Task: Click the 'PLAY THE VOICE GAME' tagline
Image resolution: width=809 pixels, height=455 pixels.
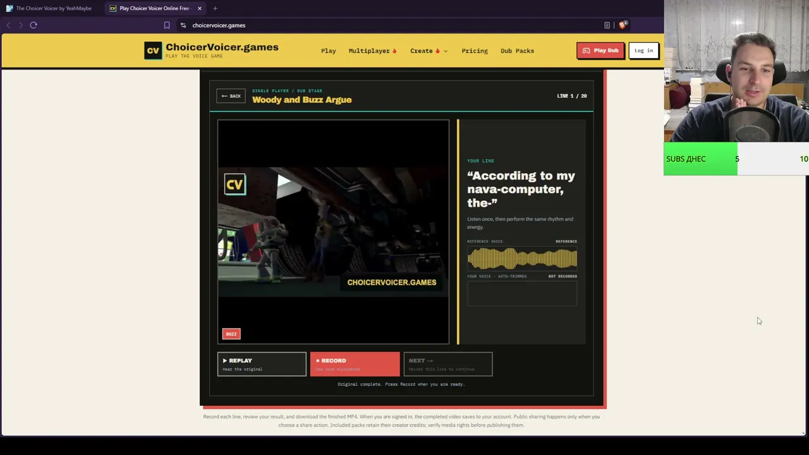Action: (x=194, y=56)
